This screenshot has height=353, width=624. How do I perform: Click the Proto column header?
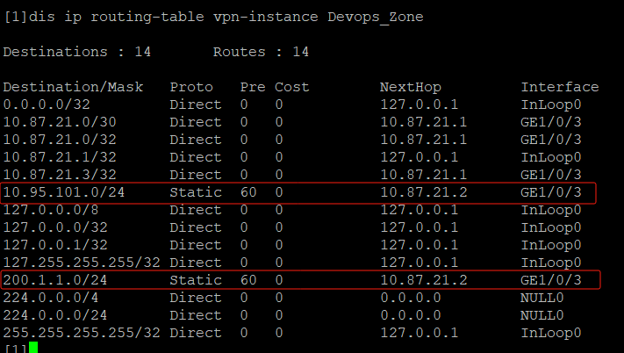191,87
